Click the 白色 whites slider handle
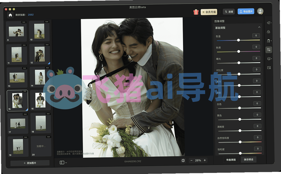Screen dimensions: 281x174 click(x=240, y=108)
